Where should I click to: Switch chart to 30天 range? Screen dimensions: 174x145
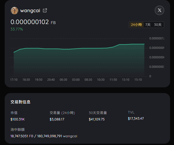tap(158, 25)
